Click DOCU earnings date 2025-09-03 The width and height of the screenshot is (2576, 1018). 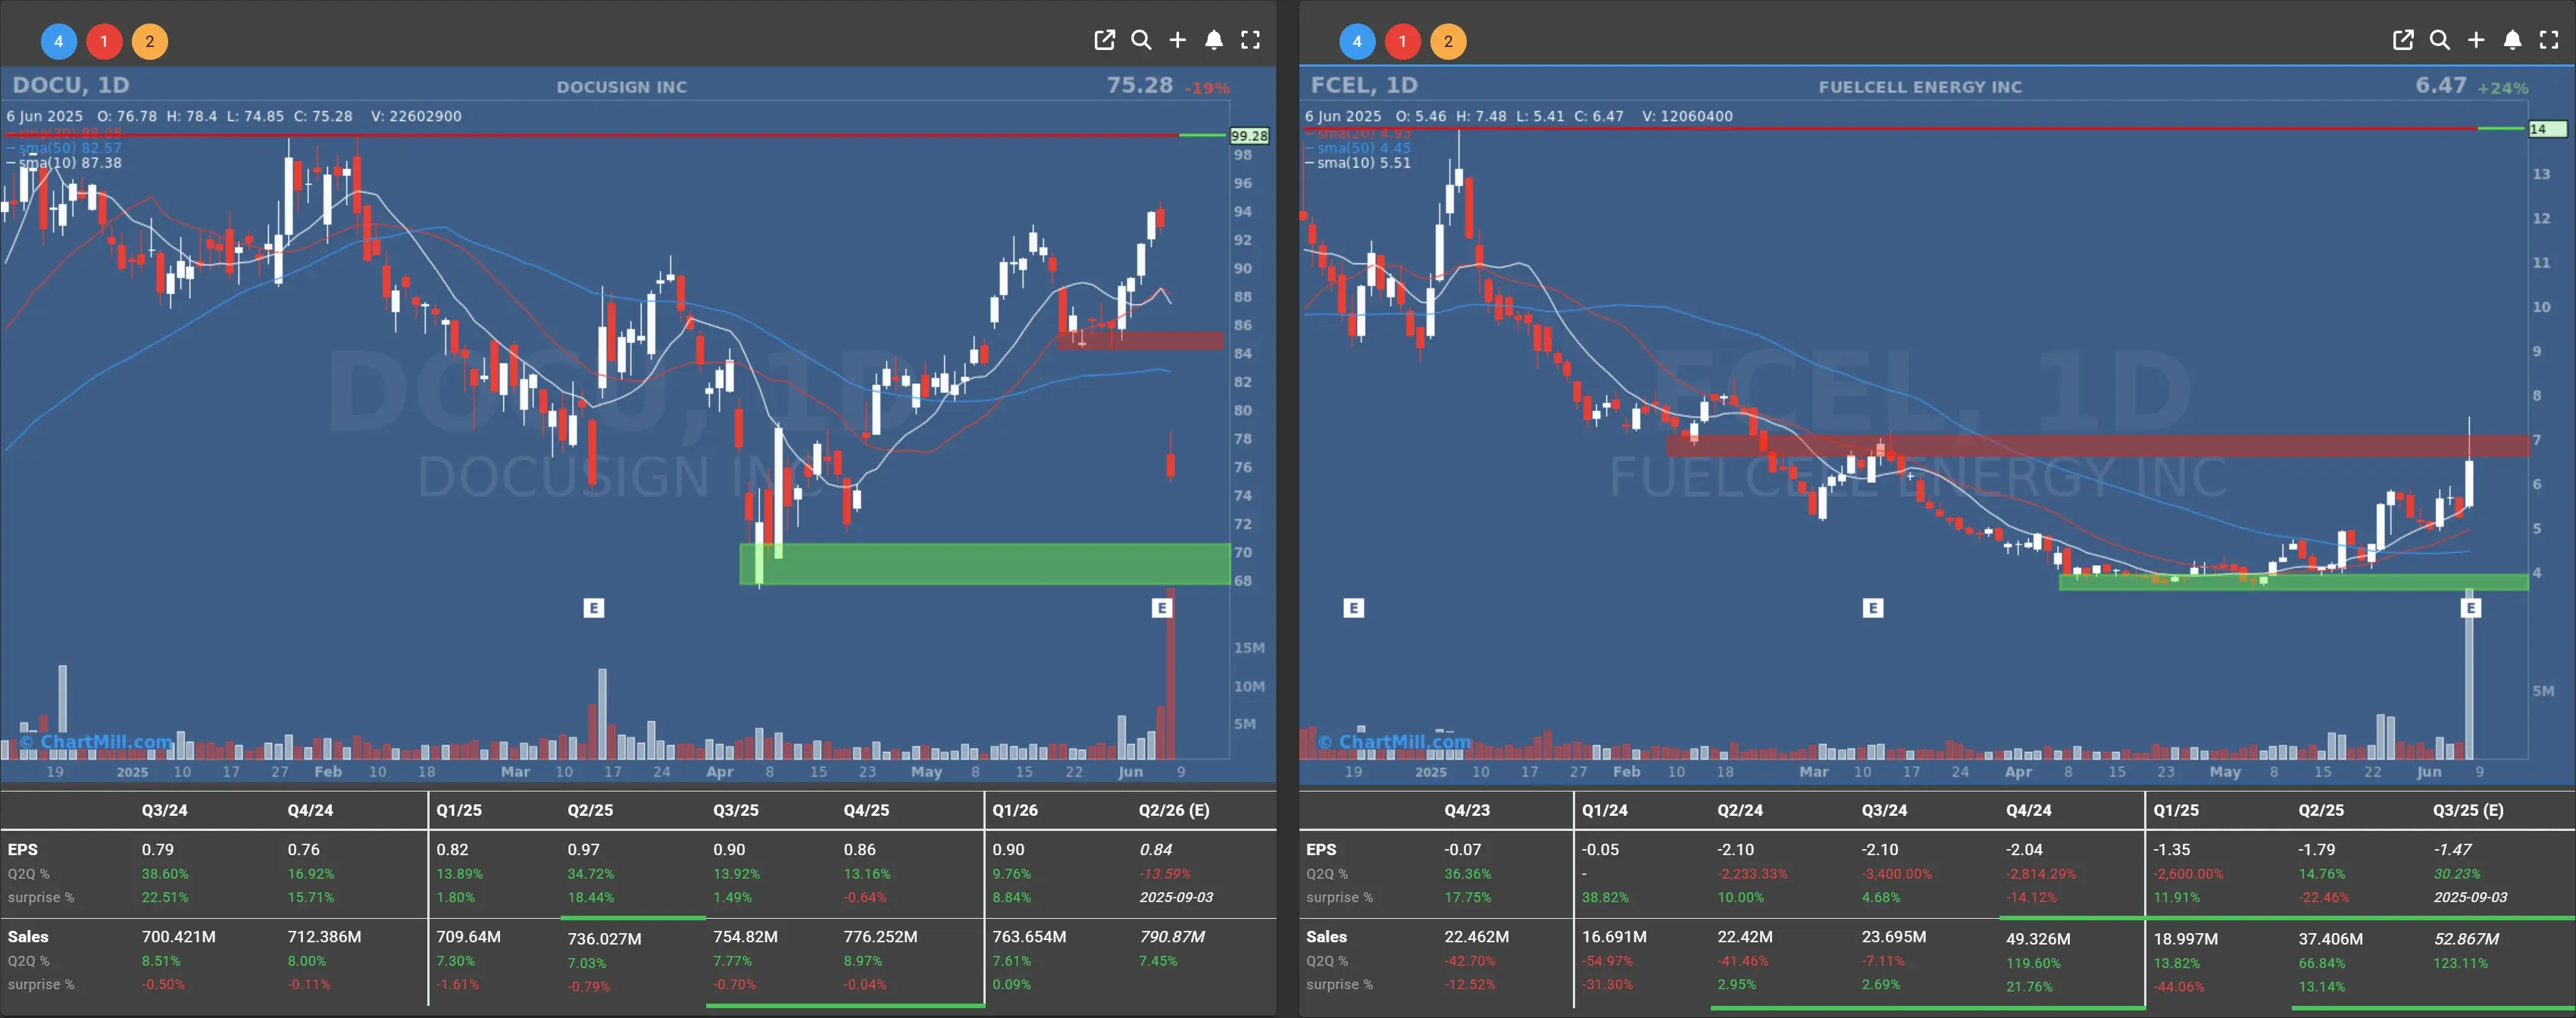pos(1176,897)
